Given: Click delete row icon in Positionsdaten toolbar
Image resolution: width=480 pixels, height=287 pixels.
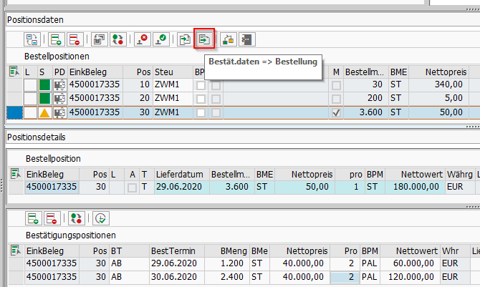Looking at the screenshot, I should click(75, 39).
